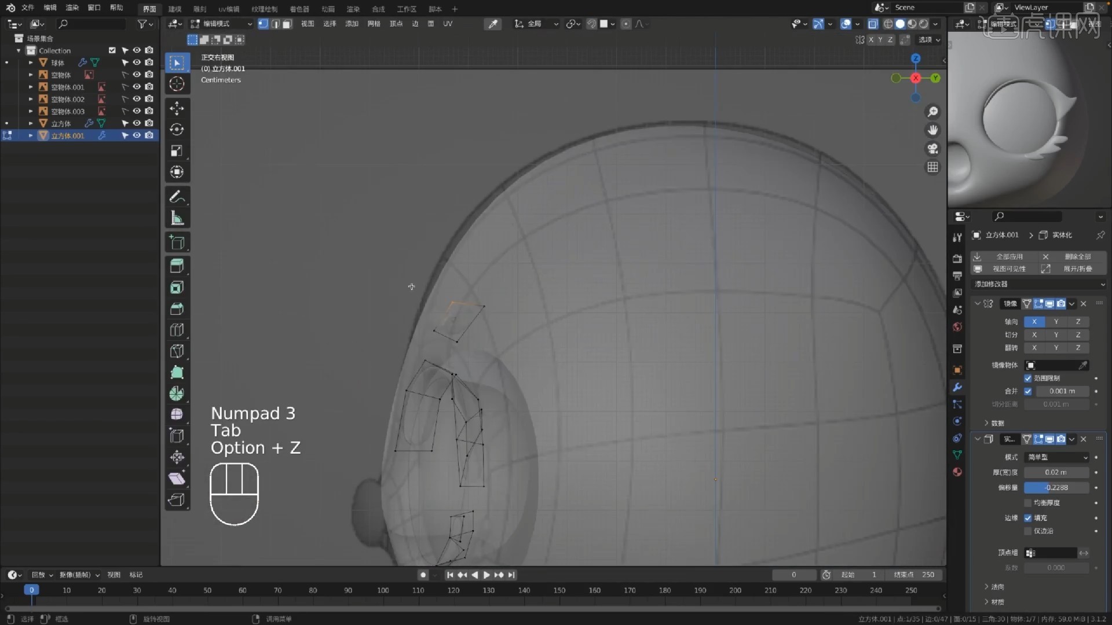Click 全部应用 apply all button
Viewport: 1112px width, 625px height.
(1005, 257)
